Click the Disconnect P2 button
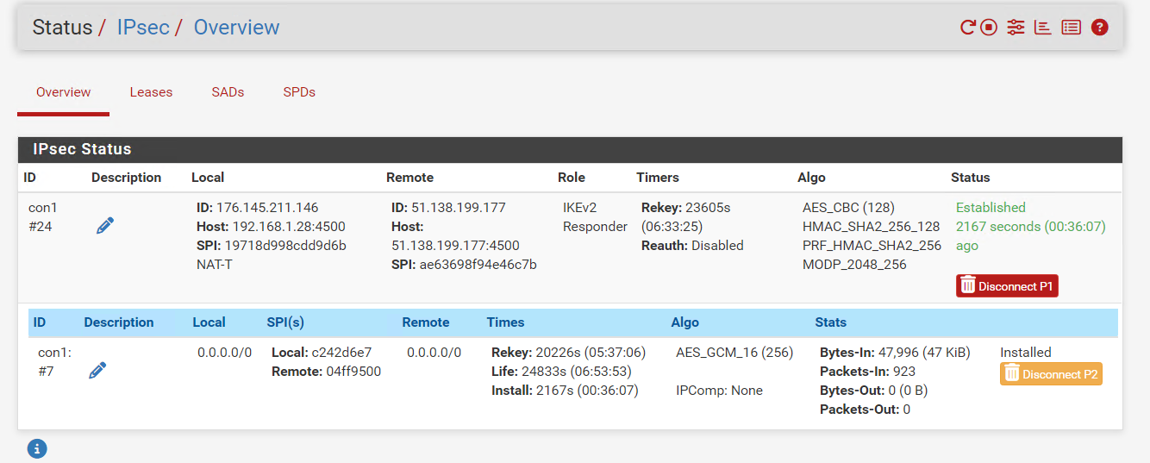Screen dimensions: 1150x463 pos(1051,374)
